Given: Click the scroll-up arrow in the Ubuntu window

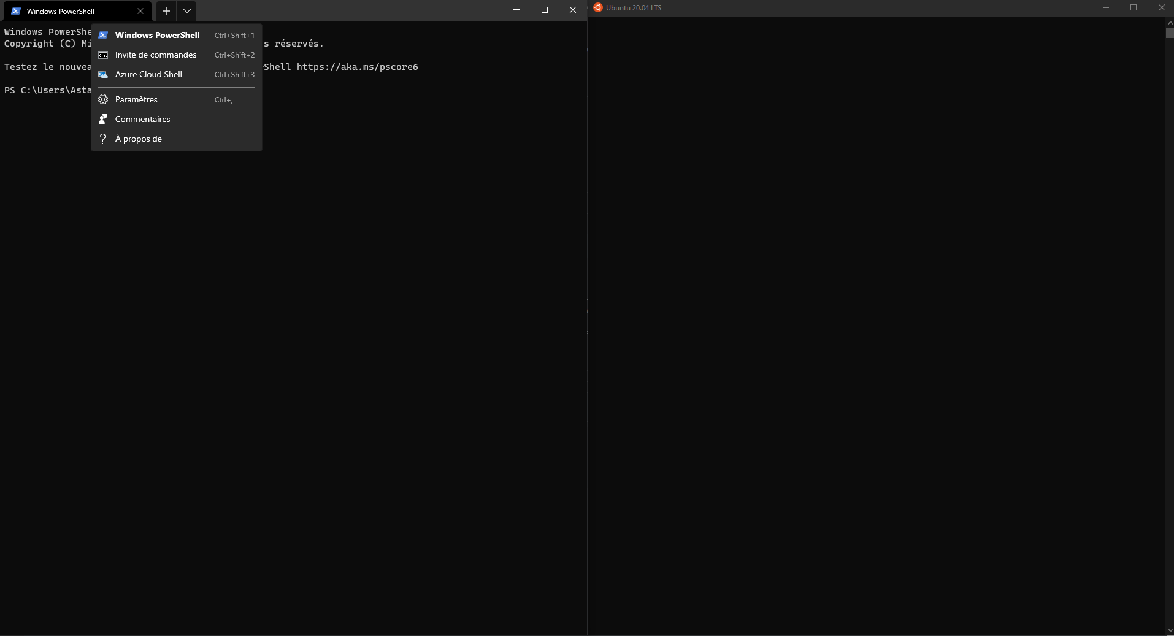Looking at the screenshot, I should [1169, 22].
